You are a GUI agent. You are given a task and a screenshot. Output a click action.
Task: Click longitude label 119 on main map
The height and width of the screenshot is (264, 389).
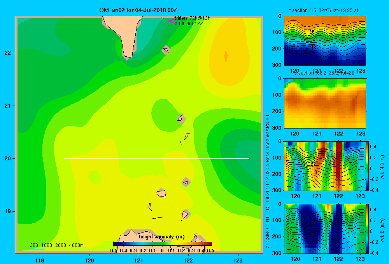point(40,260)
